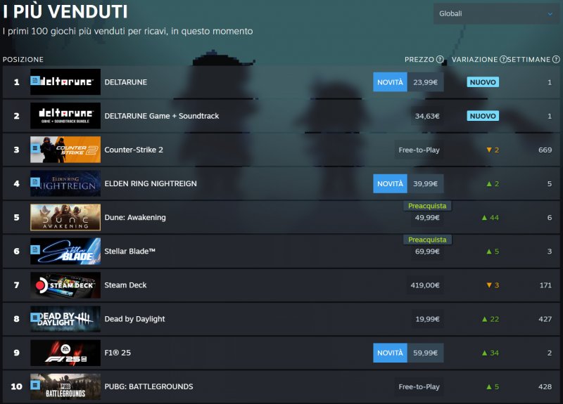Image resolution: width=563 pixels, height=404 pixels.
Task: Open the F1 25 thumbnail
Action: coord(65,353)
